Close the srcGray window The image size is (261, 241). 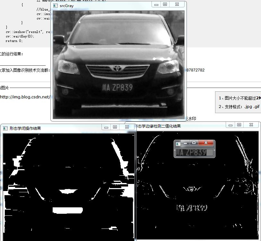(177, 4)
